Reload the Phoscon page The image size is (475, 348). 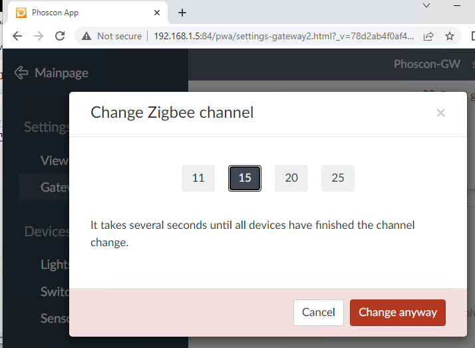[x=60, y=36]
